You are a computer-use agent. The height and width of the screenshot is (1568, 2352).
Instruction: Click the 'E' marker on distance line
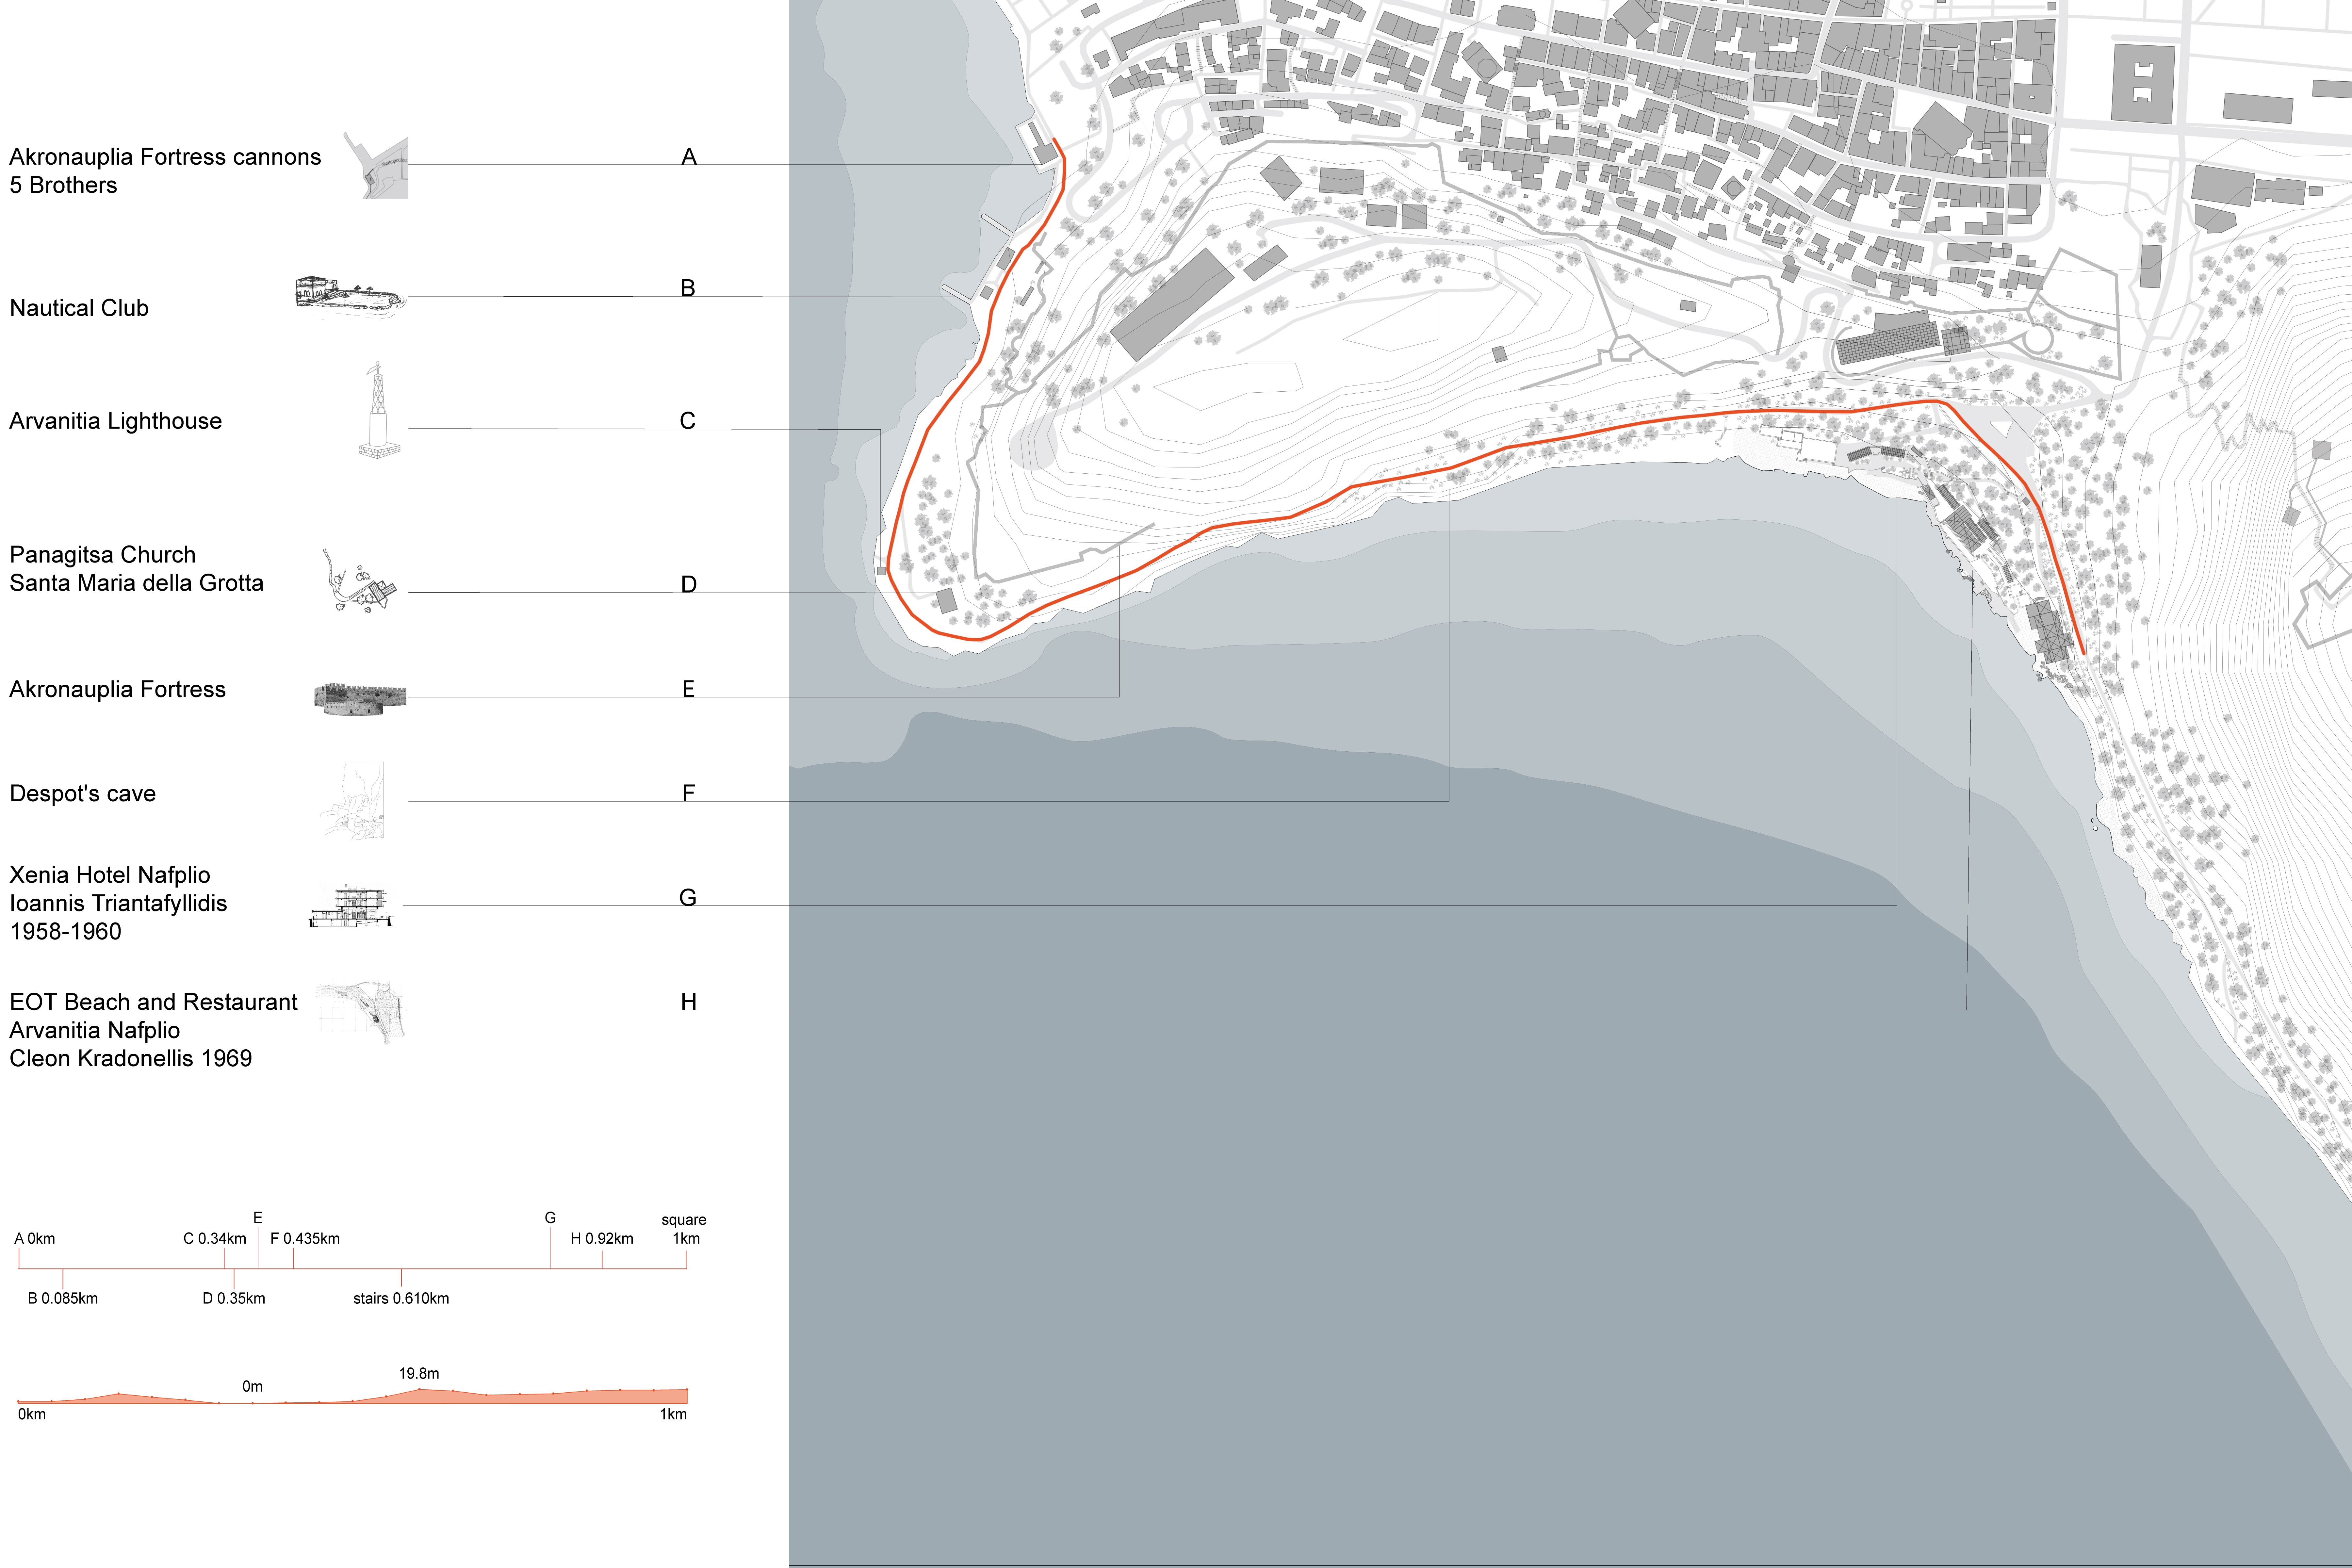(258, 1218)
